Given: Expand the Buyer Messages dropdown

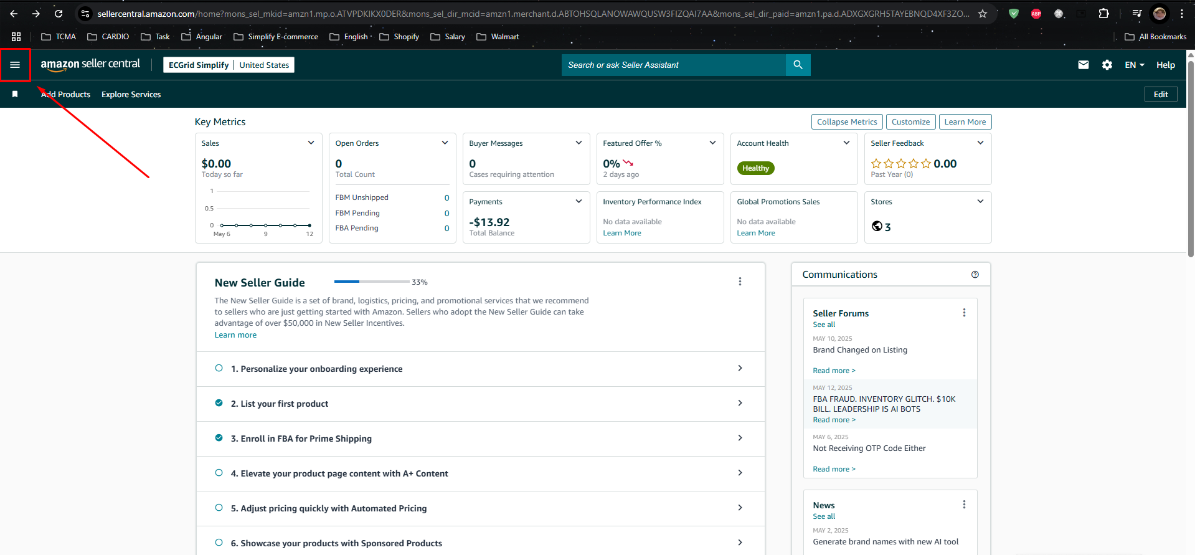Looking at the screenshot, I should (x=579, y=143).
